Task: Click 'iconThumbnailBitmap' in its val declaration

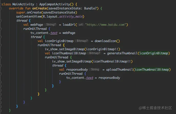Action: pyautogui.click(x=69, y=53)
